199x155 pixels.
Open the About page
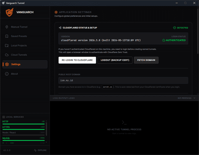[25, 74]
